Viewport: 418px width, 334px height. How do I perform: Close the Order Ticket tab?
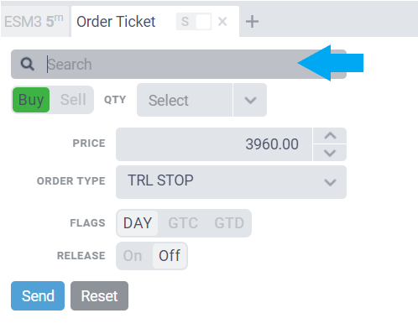(222, 21)
